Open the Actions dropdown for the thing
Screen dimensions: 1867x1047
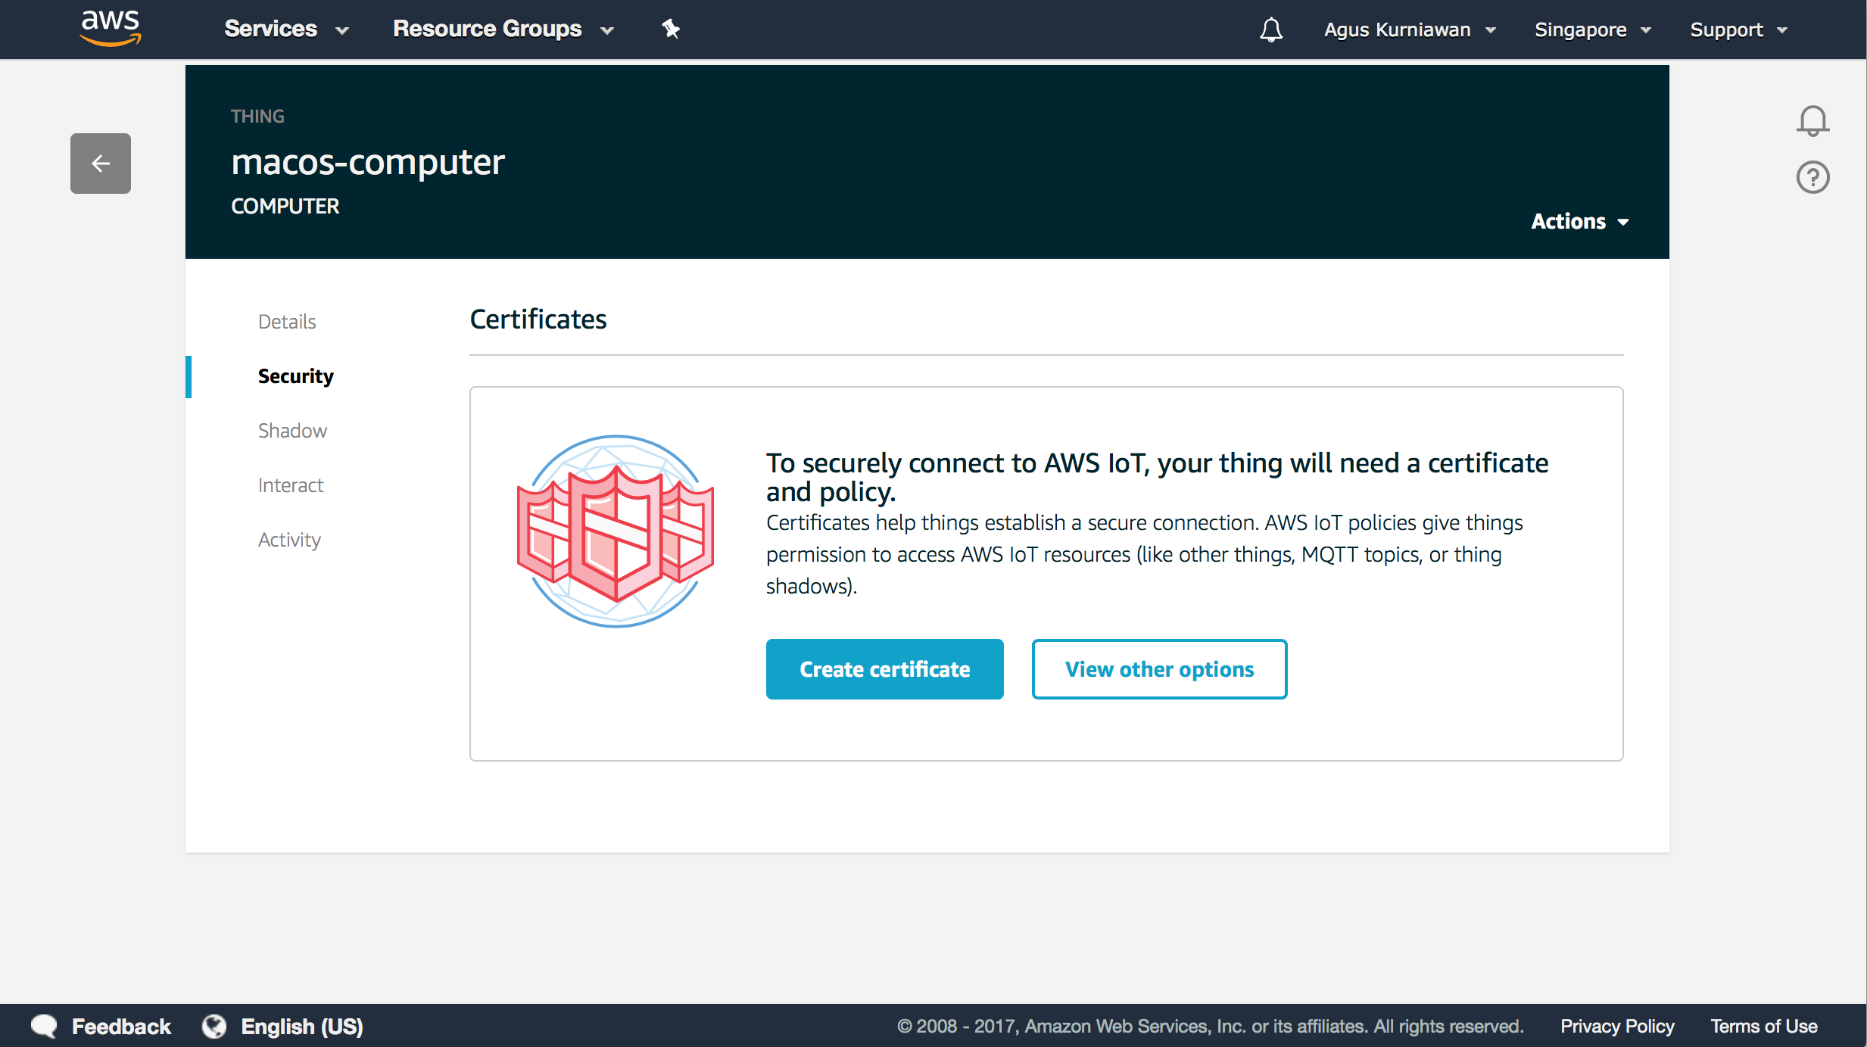[x=1580, y=221]
